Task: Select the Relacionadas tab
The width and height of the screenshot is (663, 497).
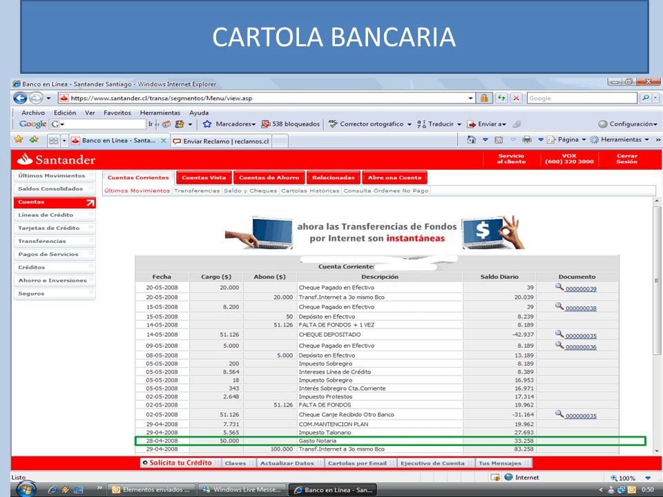Action: pos(333,177)
